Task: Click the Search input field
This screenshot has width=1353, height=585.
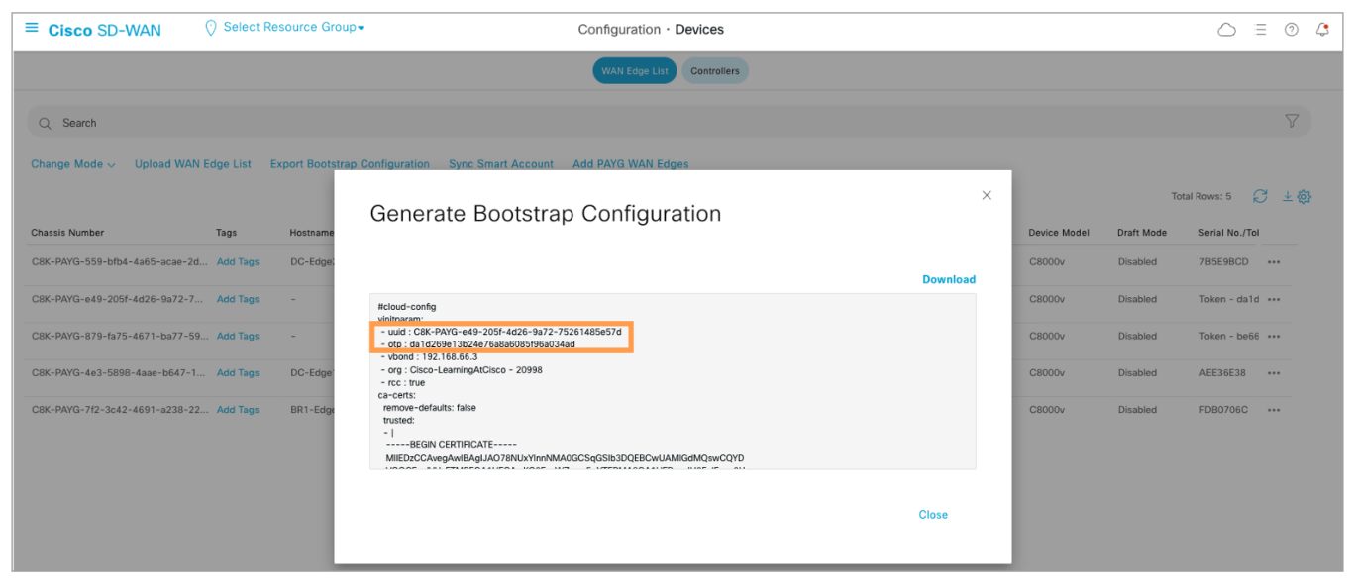Action: coord(594,123)
